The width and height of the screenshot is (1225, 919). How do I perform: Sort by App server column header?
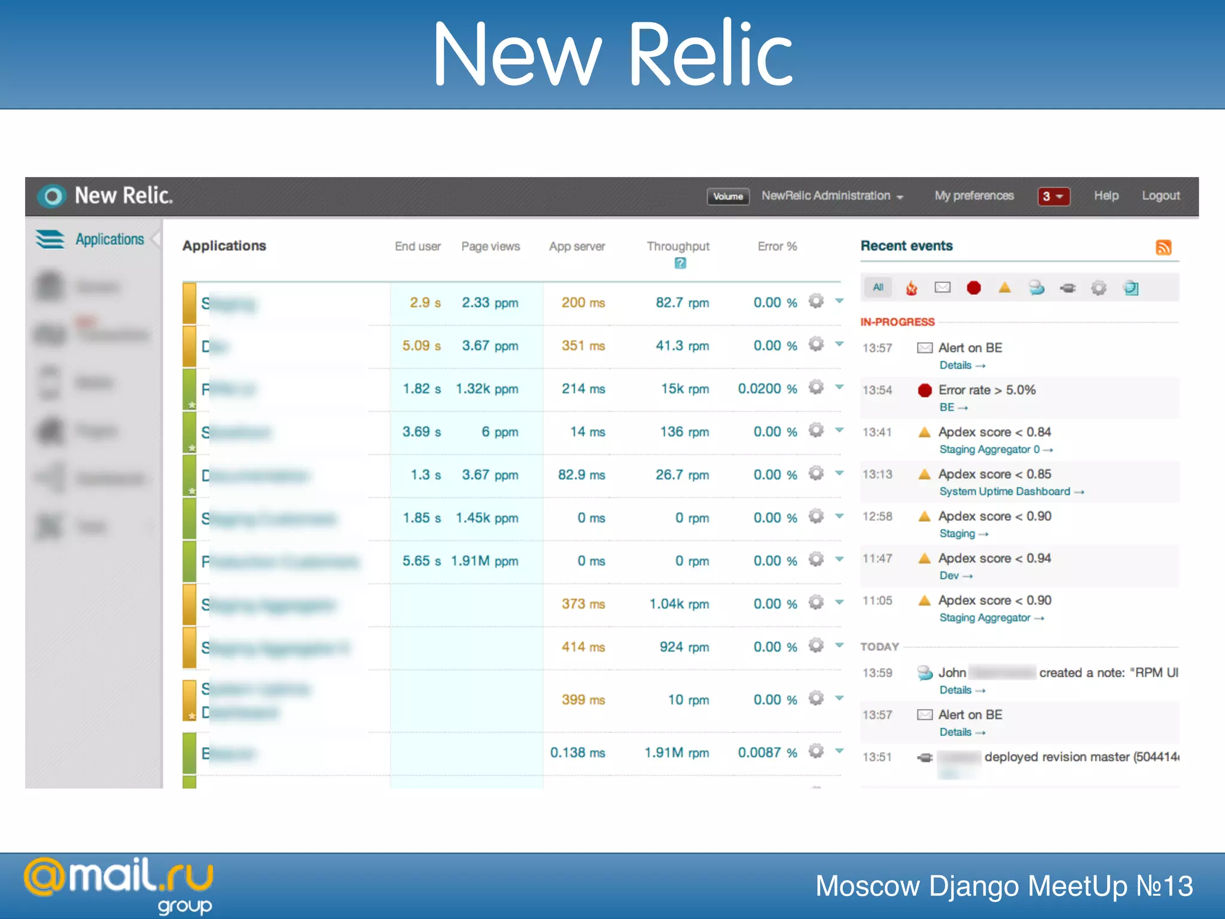(x=577, y=247)
